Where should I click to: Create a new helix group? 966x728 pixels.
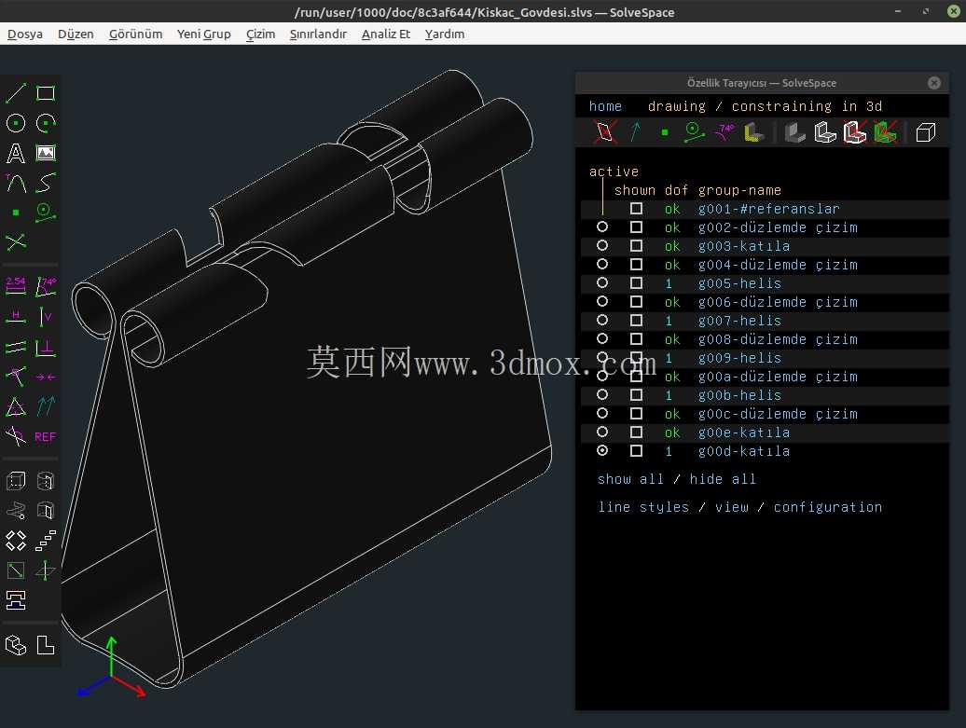tap(16, 511)
